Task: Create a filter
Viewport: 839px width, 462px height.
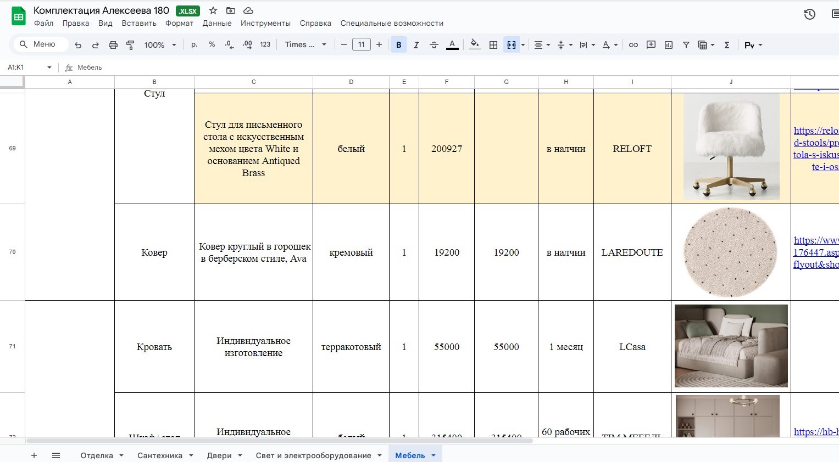Action: [x=686, y=44]
